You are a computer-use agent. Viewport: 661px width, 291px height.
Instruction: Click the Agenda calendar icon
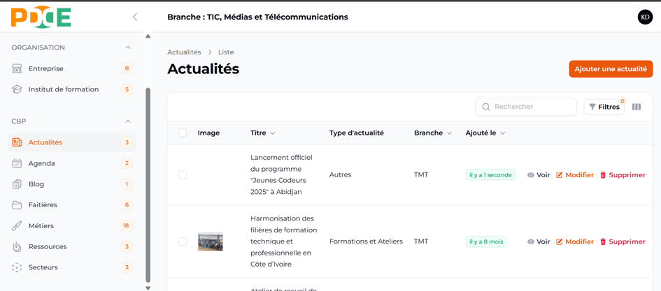point(17,163)
